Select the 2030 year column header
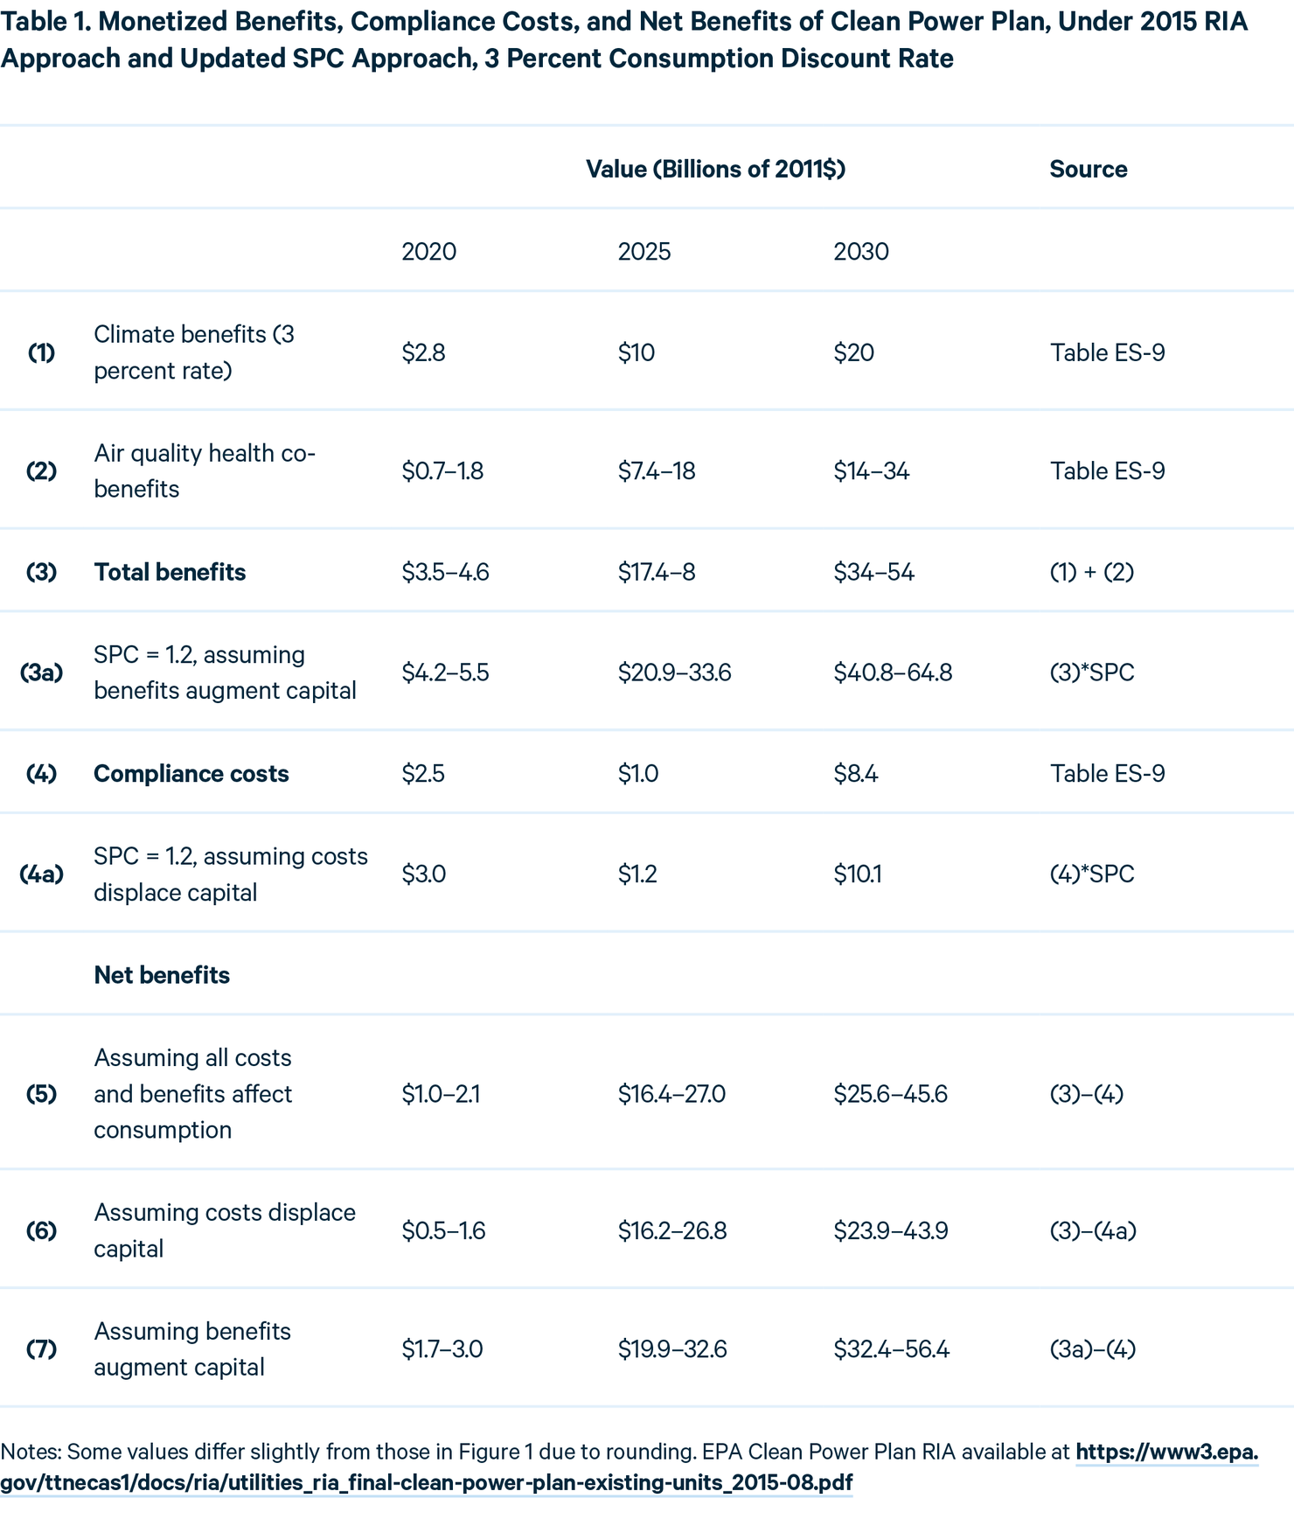 861,252
